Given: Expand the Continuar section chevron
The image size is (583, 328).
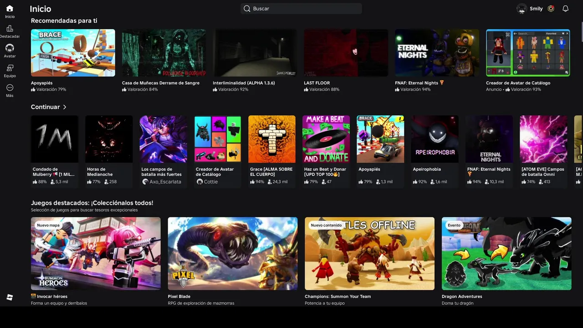Looking at the screenshot, I should pos(65,107).
